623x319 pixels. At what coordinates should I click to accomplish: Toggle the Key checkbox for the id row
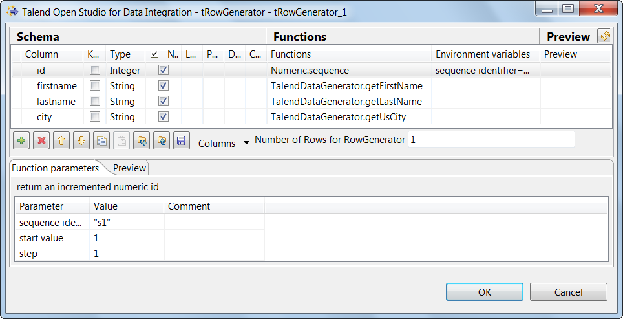coord(95,70)
